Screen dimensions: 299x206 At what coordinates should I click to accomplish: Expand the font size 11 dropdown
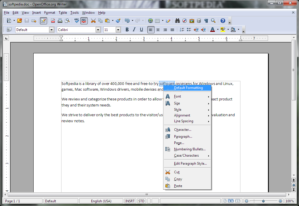coord(118,30)
